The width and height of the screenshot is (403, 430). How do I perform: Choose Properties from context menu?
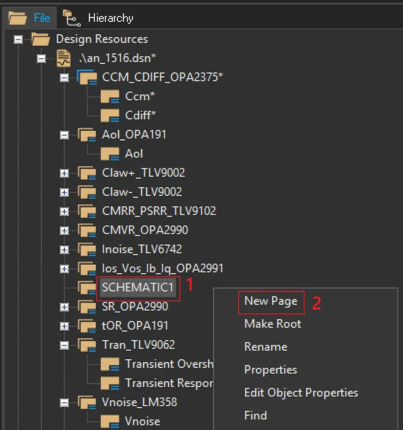click(271, 370)
